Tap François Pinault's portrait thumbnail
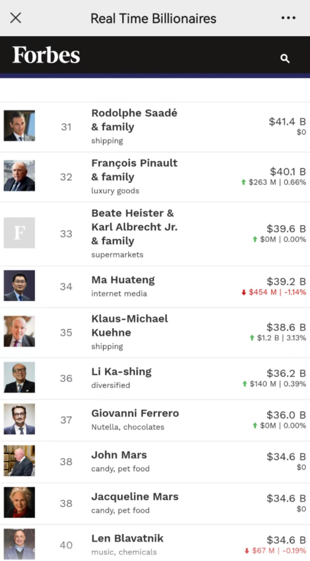The image size is (310, 561). [19, 176]
